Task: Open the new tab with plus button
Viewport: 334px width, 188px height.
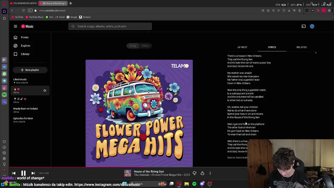Action: (70, 3)
